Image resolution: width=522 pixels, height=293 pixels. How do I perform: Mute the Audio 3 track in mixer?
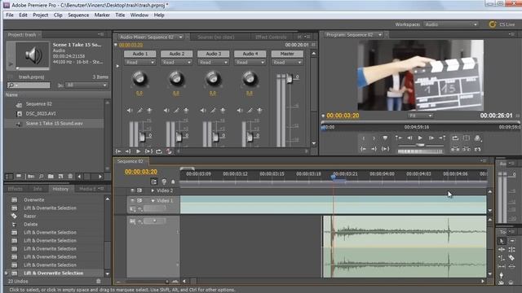pyautogui.click(x=203, y=111)
